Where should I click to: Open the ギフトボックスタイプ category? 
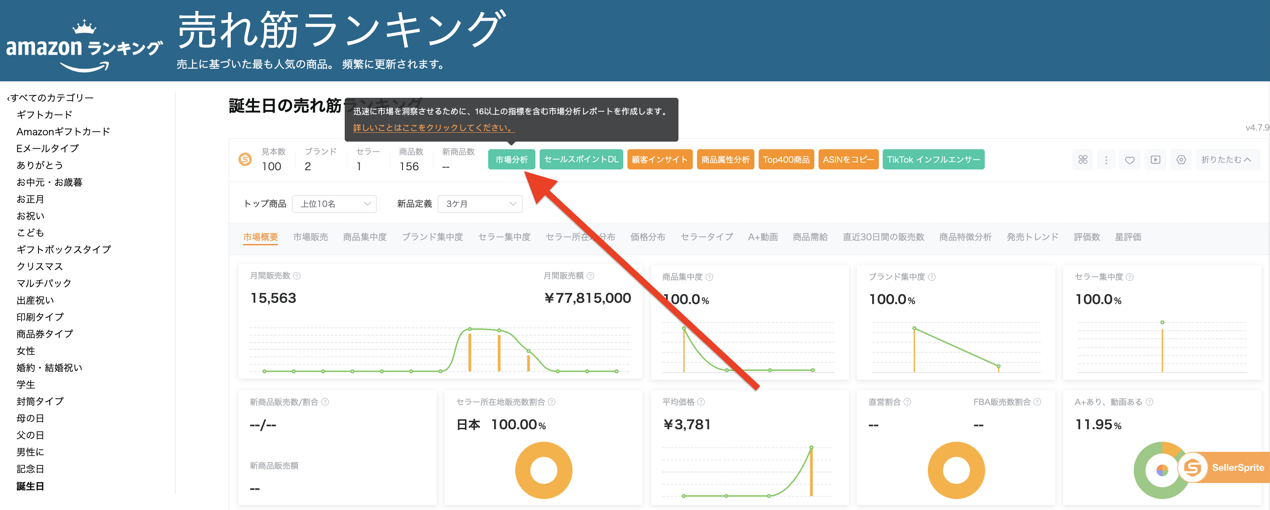(x=64, y=250)
